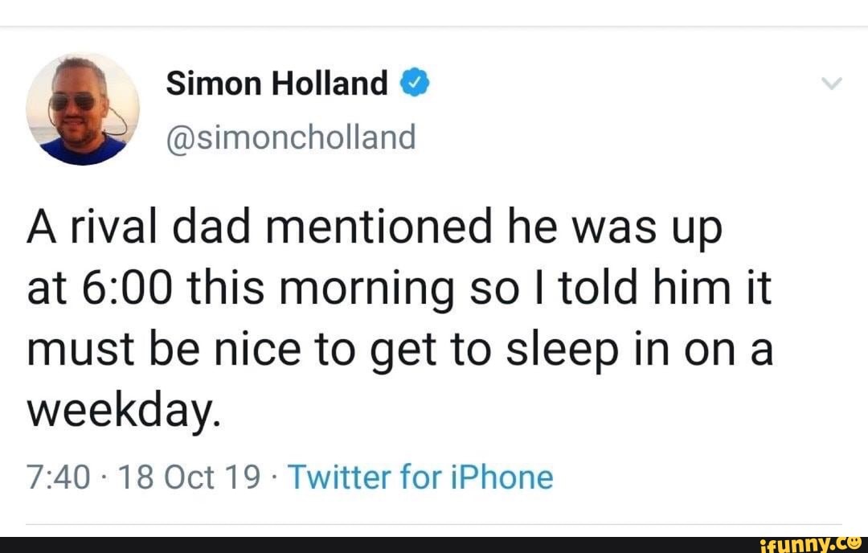Open the tweet options chevron
Image resolution: width=868 pixels, height=553 pixels.
[x=833, y=84]
